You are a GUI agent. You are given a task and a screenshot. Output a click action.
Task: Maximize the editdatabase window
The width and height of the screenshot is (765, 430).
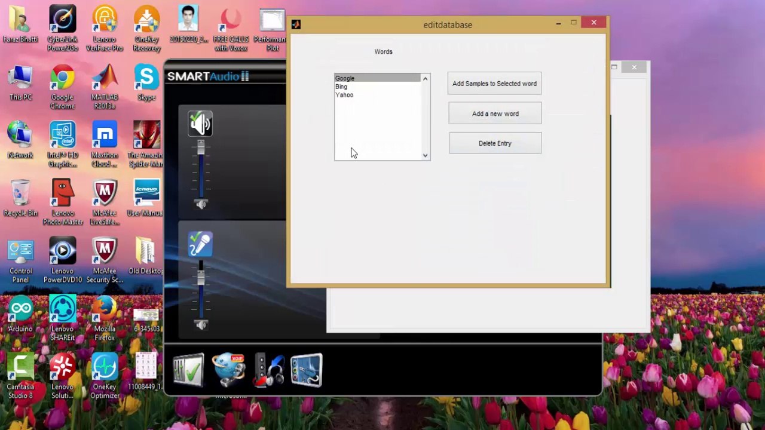tap(573, 23)
